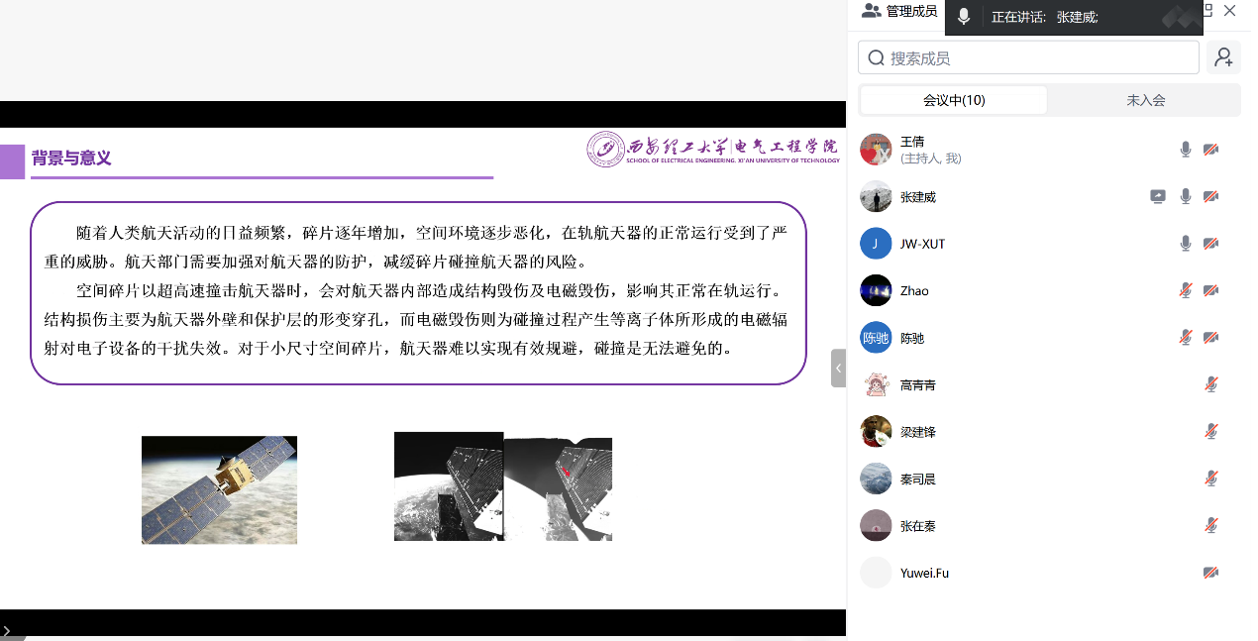Screen dimensions: 1258x641
Task: Click 张建威's screen sharing icon
Action: point(1158,196)
